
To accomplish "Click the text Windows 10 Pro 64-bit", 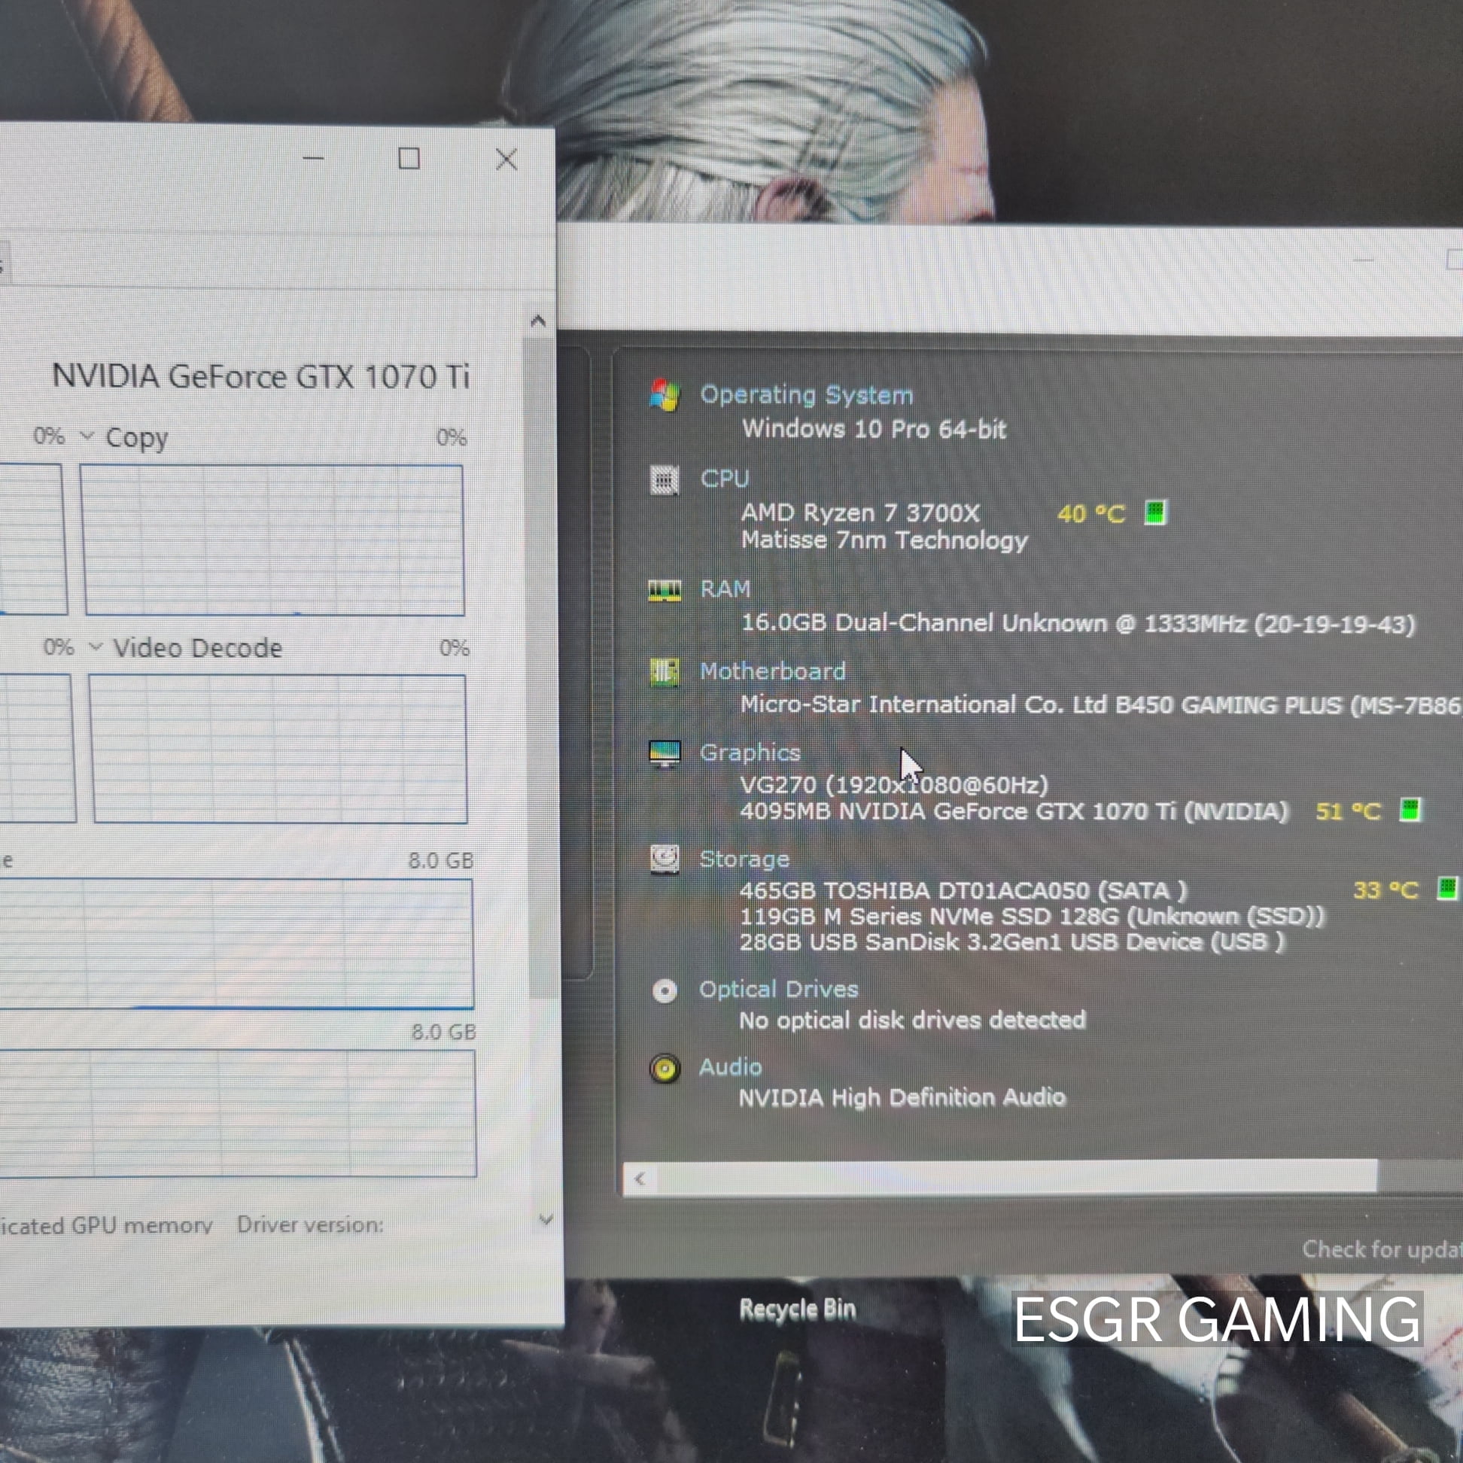I will (874, 430).
